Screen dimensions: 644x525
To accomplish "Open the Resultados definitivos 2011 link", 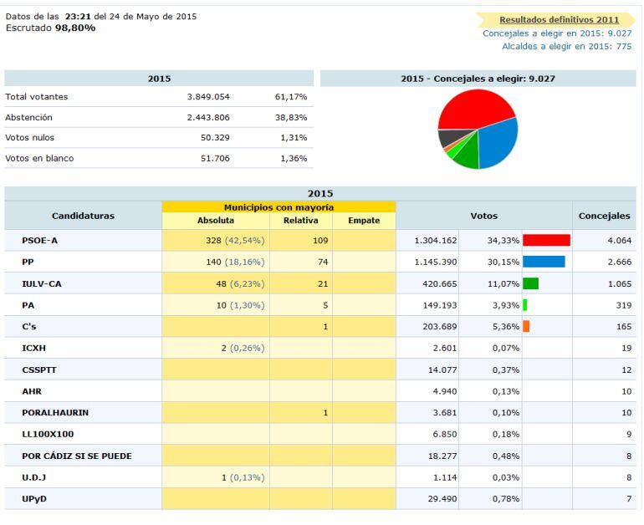I will (559, 19).
